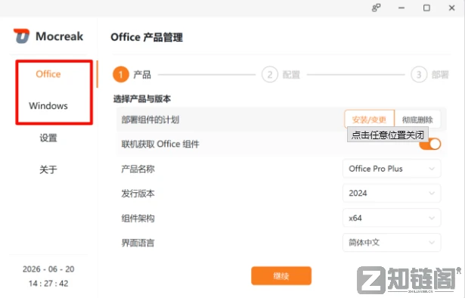
Task: Go to step 1 产品 circle
Action: point(121,74)
